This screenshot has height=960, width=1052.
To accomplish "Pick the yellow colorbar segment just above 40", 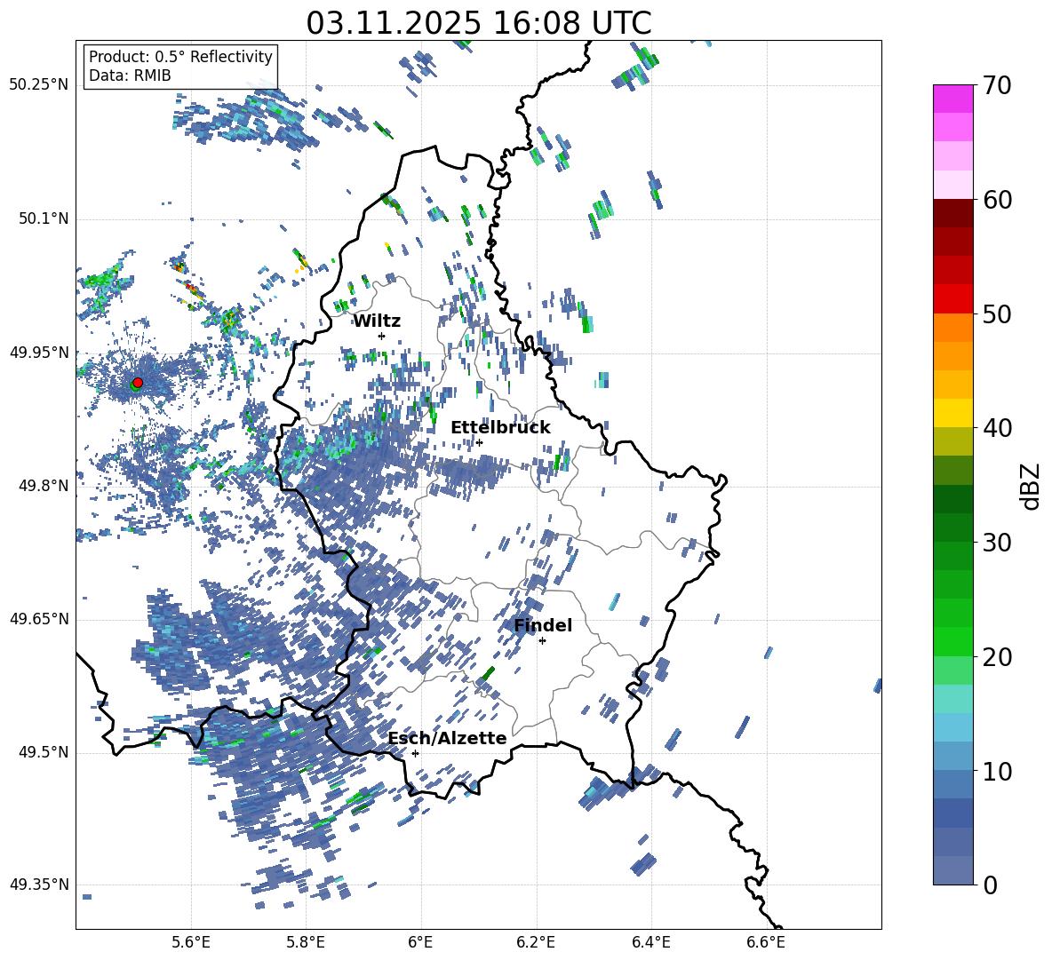I will tap(953, 413).
